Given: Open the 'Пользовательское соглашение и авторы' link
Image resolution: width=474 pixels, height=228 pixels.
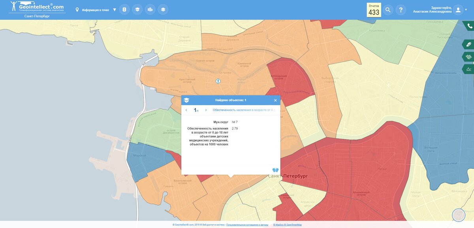Looking at the screenshot, I should 247,225.
